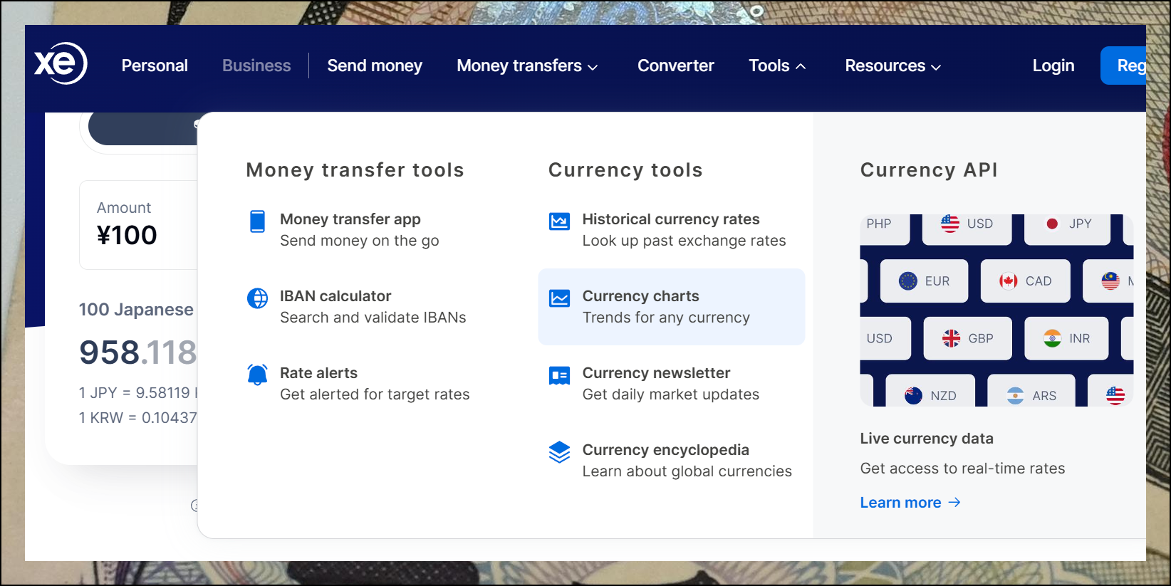Image resolution: width=1171 pixels, height=586 pixels.
Task: Open the Money transfer app phone icon
Action: [258, 221]
